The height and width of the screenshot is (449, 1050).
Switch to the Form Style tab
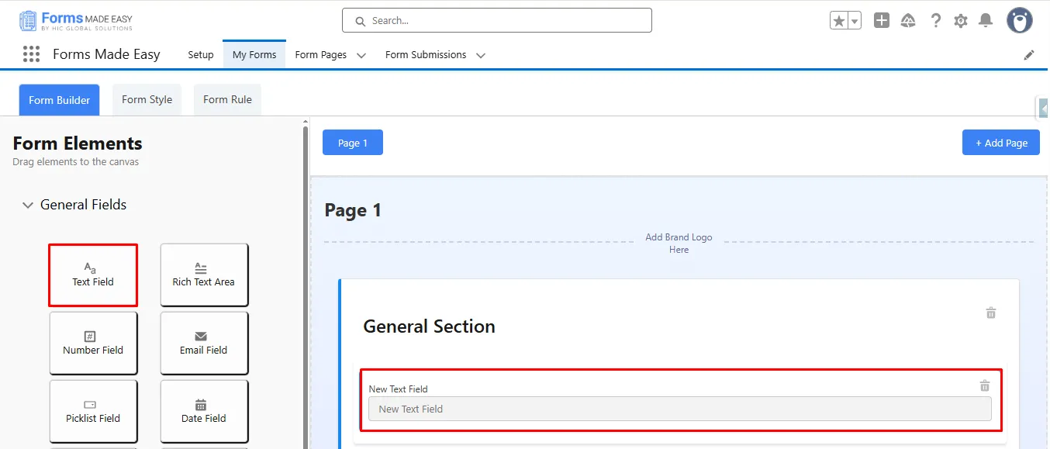point(147,99)
